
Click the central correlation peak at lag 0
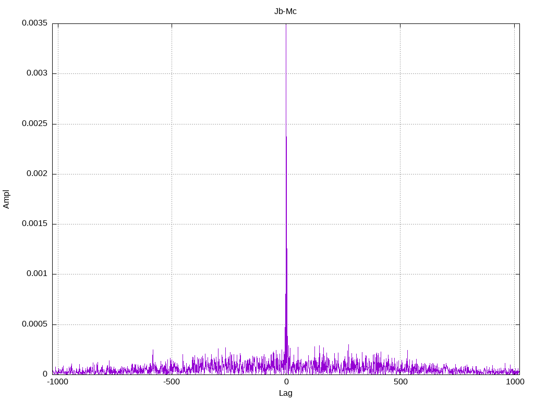coord(286,199)
